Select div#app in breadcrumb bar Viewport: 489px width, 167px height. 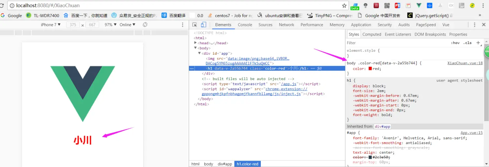click(225, 164)
